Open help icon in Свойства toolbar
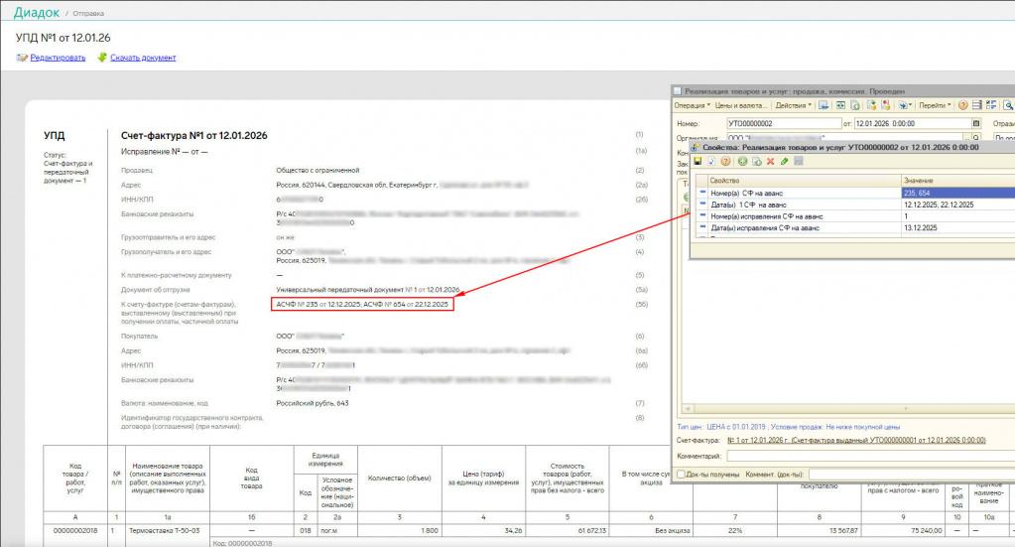The width and height of the screenshot is (1015, 547). coord(725,161)
